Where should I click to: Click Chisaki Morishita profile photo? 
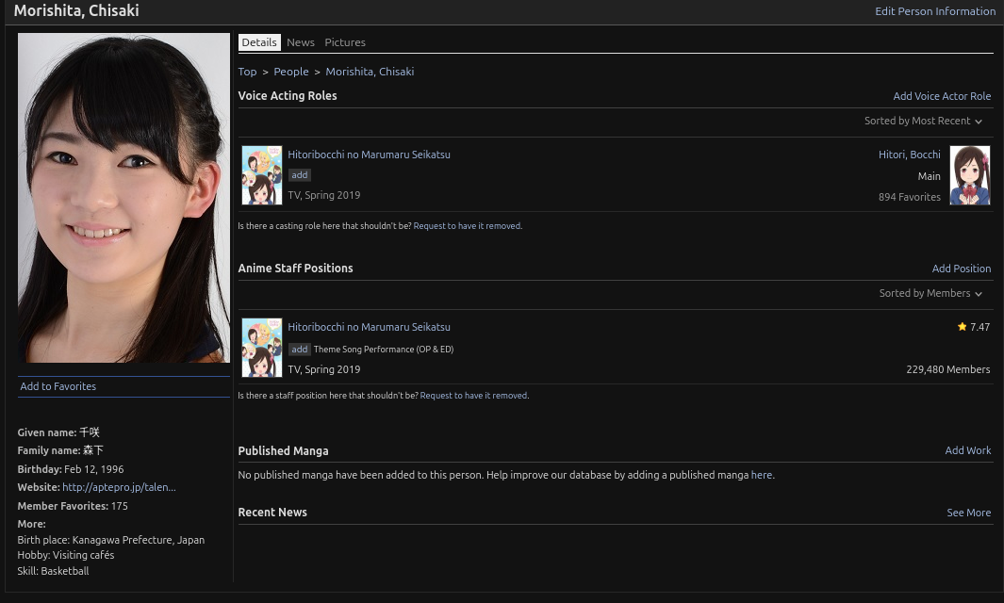pyautogui.click(x=123, y=198)
